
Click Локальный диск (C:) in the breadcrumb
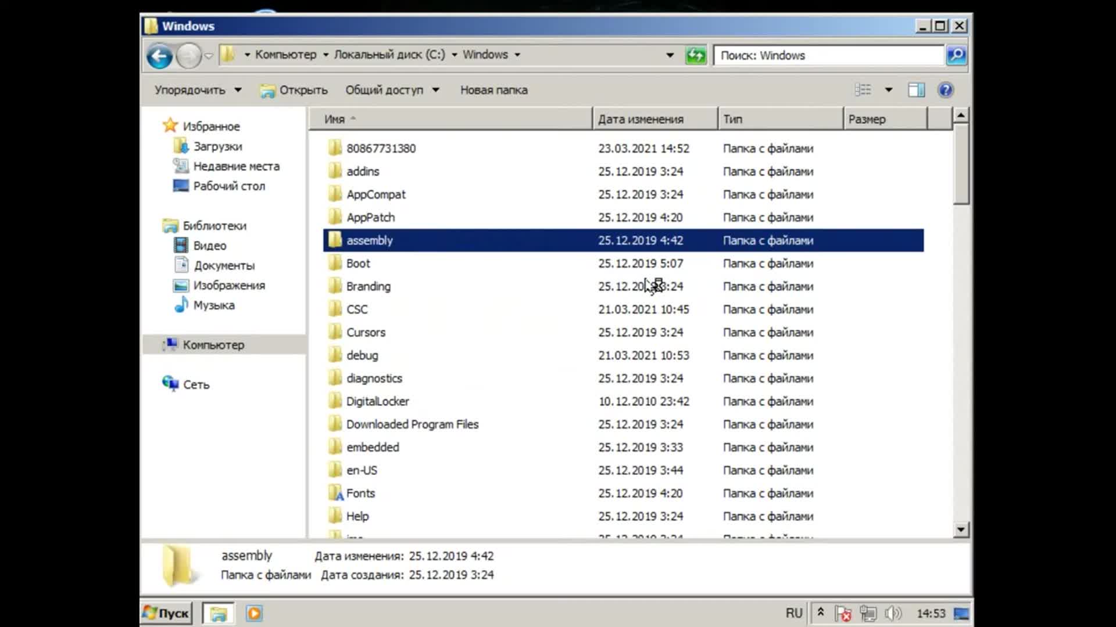click(x=389, y=55)
